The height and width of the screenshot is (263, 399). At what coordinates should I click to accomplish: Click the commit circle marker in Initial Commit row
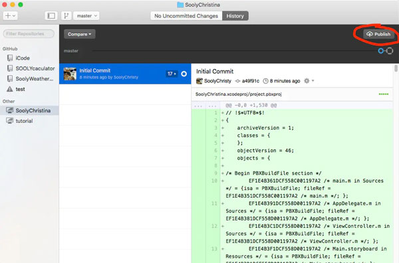point(184,74)
